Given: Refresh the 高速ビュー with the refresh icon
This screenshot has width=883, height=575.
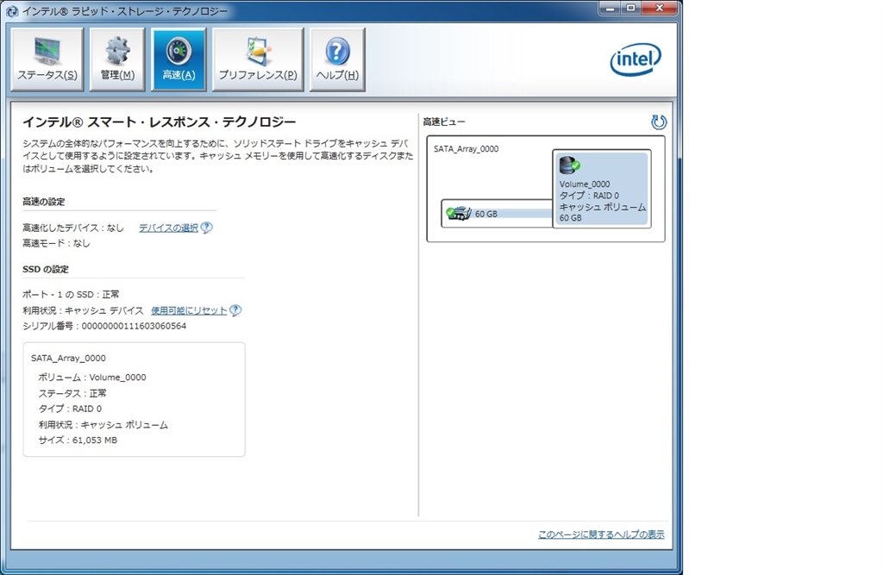Looking at the screenshot, I should pyautogui.click(x=658, y=122).
